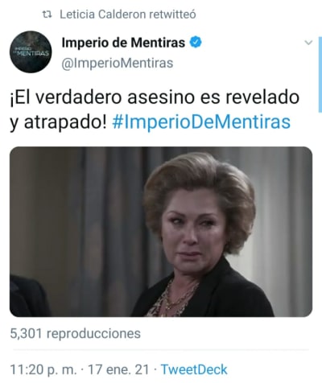This screenshot has height=383, width=322.
Task: Open the Imperio de Mentiras profile avatar
Action: pyautogui.click(x=31, y=51)
